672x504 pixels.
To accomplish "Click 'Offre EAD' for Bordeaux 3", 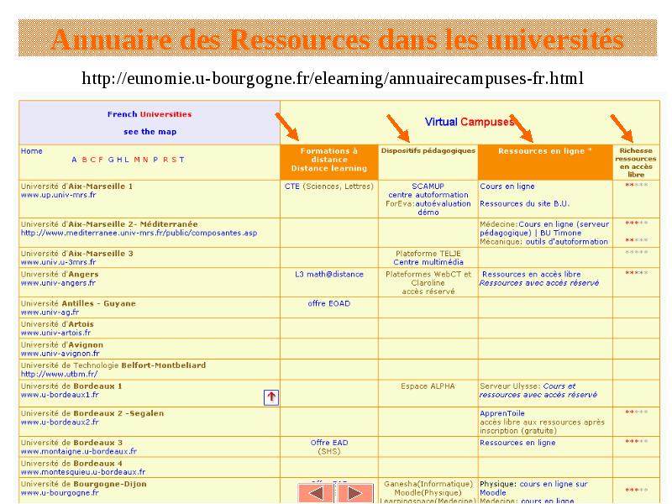I will point(329,443).
